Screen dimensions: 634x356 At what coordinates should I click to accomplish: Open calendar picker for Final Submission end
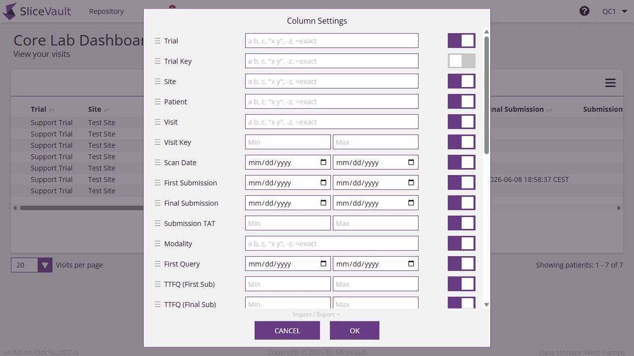[411, 203]
